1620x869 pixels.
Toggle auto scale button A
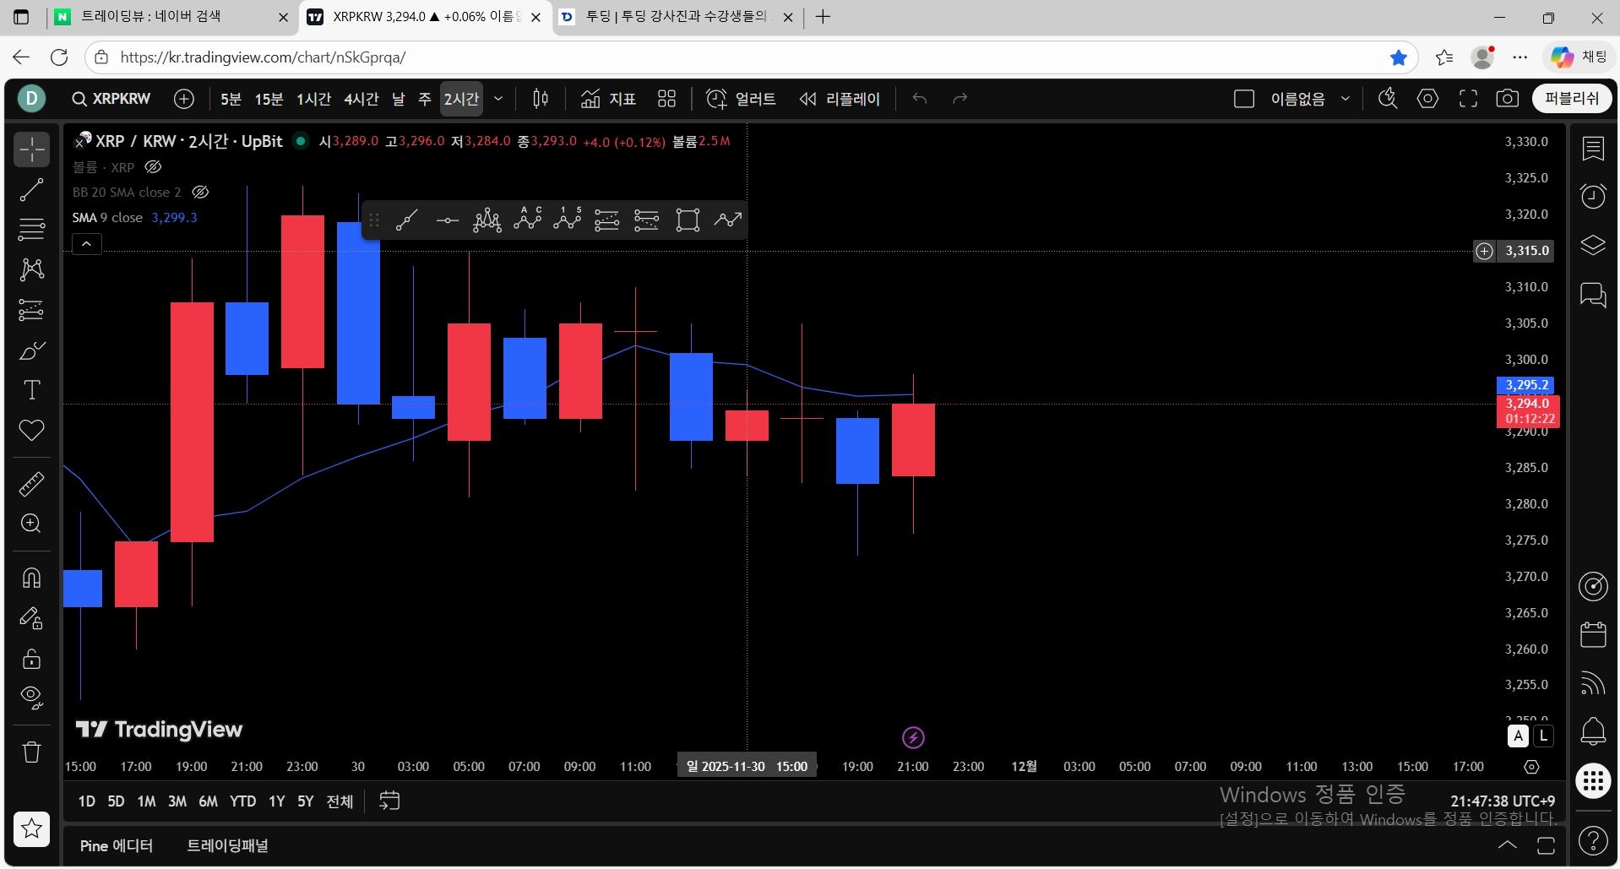tap(1519, 736)
